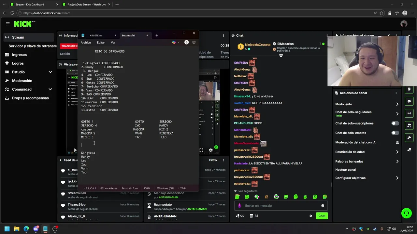Click the Steam tray icon
This screenshot has width=417, height=234.
[374, 229]
